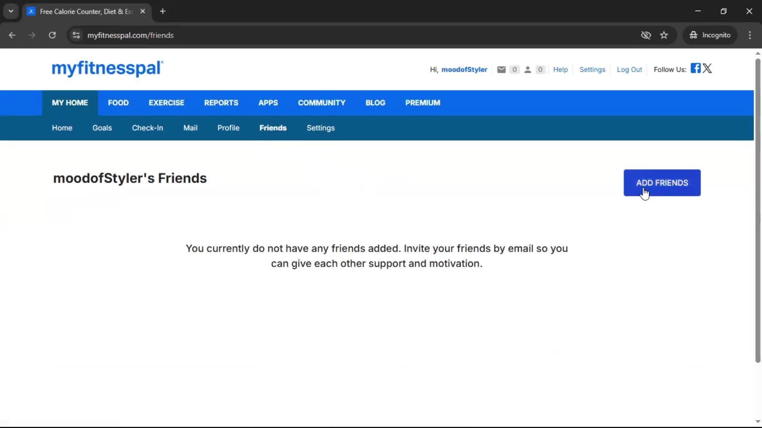Open the X (Twitter) follow icon

click(707, 68)
